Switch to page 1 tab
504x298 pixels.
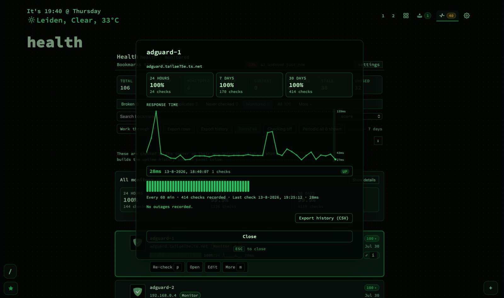[383, 16]
